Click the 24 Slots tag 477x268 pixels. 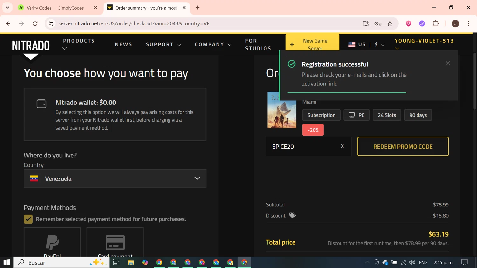coord(387,115)
